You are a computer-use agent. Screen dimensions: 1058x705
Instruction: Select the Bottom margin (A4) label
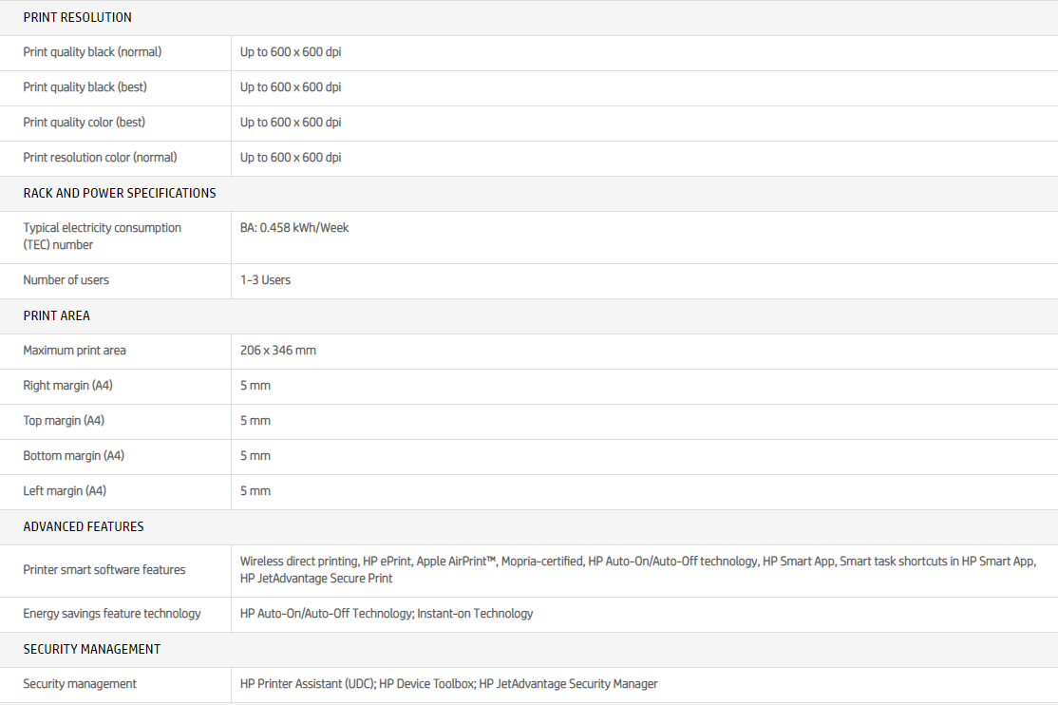(x=73, y=456)
